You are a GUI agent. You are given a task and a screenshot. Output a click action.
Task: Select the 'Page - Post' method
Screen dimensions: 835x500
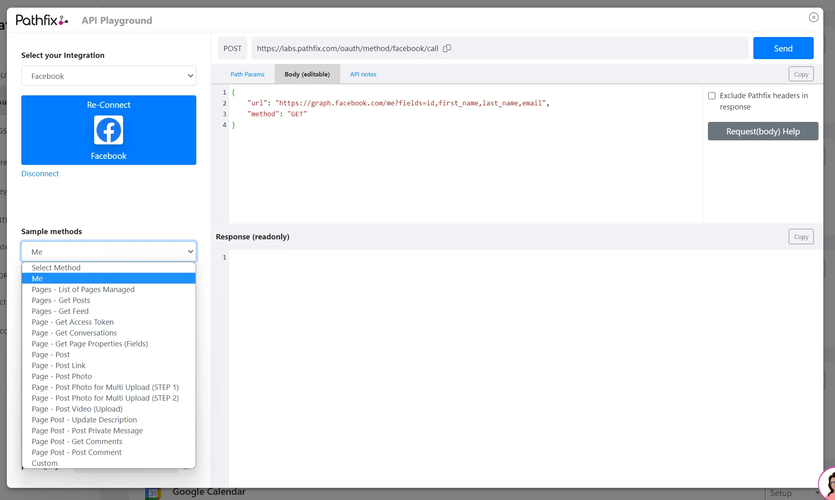tap(109, 354)
